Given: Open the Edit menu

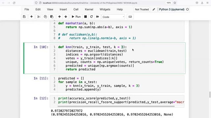Looking at the screenshot, I should point(38,10).
